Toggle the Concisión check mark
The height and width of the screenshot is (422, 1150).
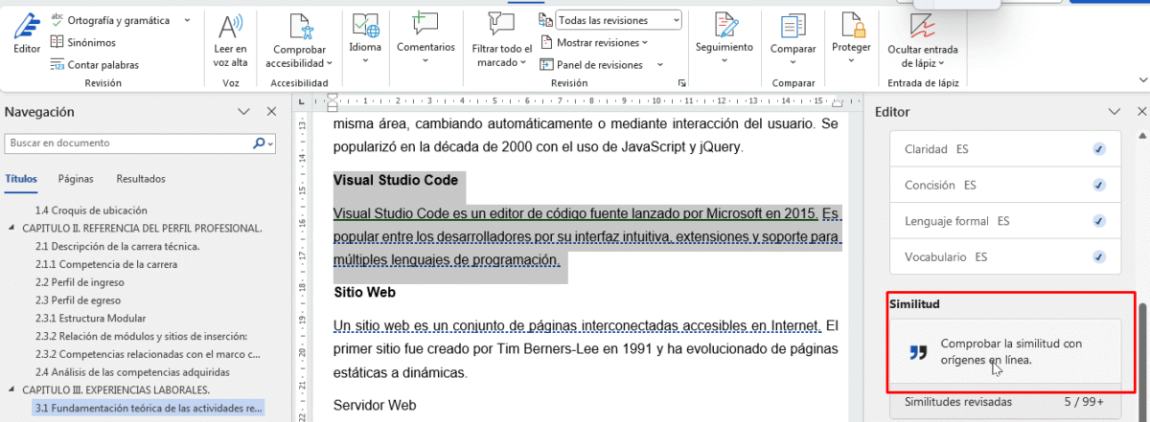pyautogui.click(x=1099, y=185)
